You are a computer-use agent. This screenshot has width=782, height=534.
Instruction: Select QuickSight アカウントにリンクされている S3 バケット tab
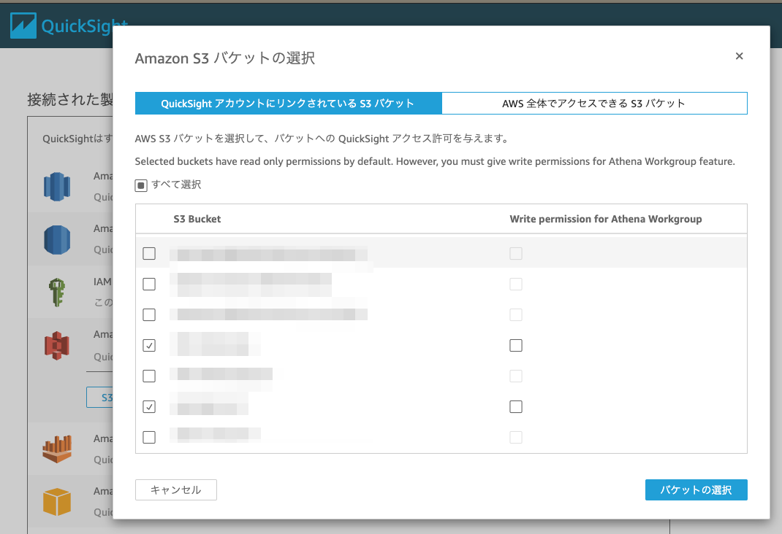point(288,104)
